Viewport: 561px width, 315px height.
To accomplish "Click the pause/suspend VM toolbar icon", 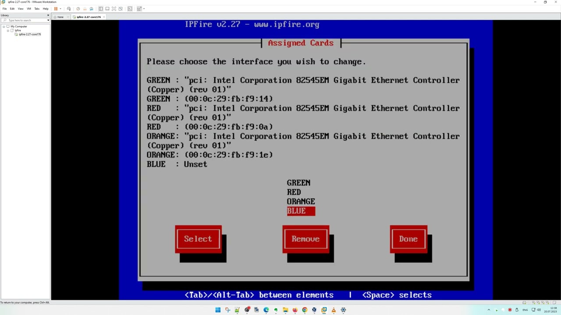I will click(x=56, y=9).
